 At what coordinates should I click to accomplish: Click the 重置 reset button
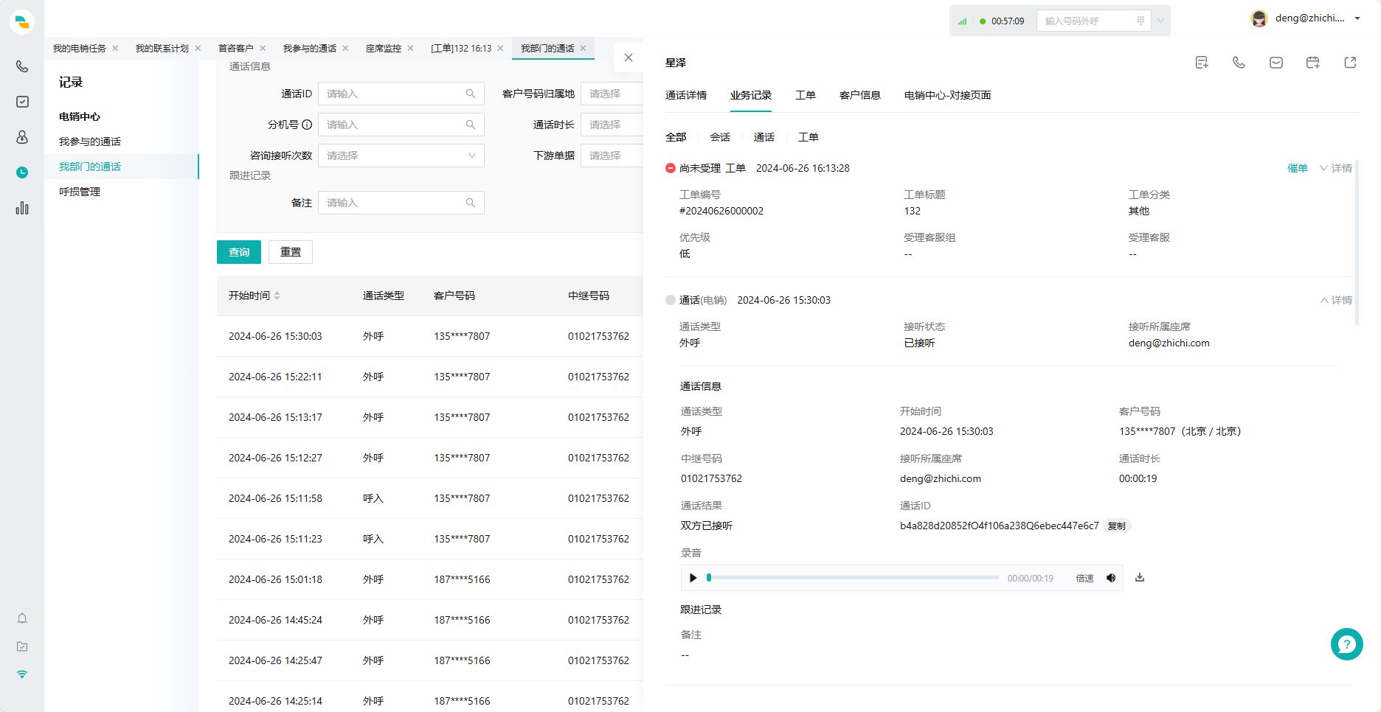[291, 252]
